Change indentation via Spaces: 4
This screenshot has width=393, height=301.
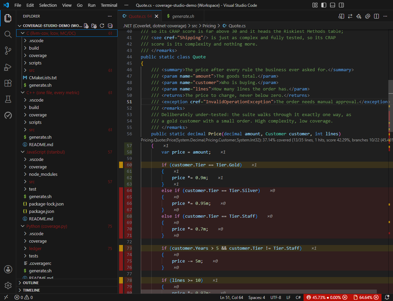[257, 298]
